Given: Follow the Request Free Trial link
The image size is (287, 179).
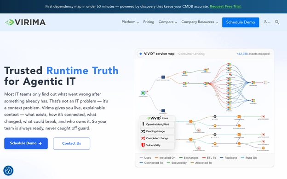Looking at the screenshot, I should point(225,6).
